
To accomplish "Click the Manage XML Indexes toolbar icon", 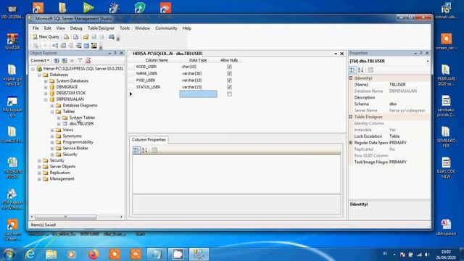I will tap(79, 46).
